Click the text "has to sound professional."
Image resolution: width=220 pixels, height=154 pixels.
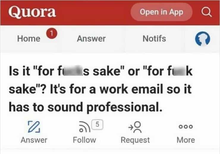pyautogui.click(x=86, y=107)
